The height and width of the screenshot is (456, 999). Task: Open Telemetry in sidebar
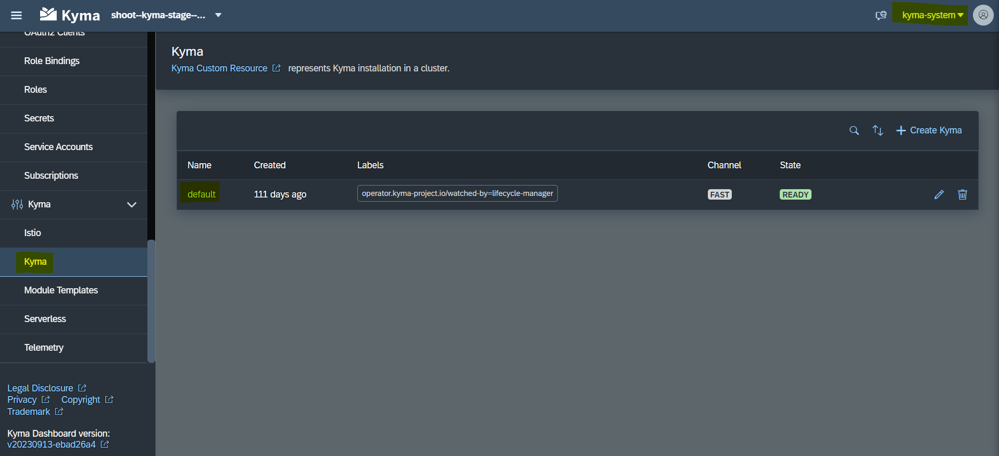(x=73, y=348)
